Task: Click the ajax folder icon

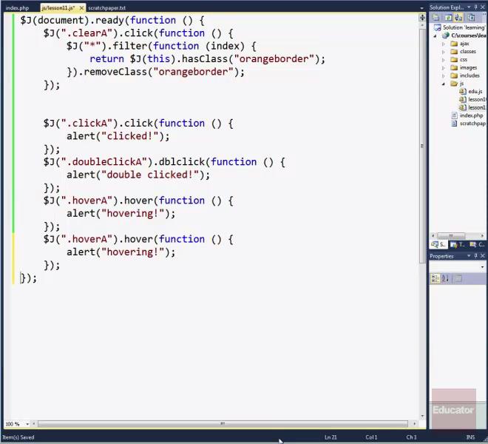Action: click(454, 44)
